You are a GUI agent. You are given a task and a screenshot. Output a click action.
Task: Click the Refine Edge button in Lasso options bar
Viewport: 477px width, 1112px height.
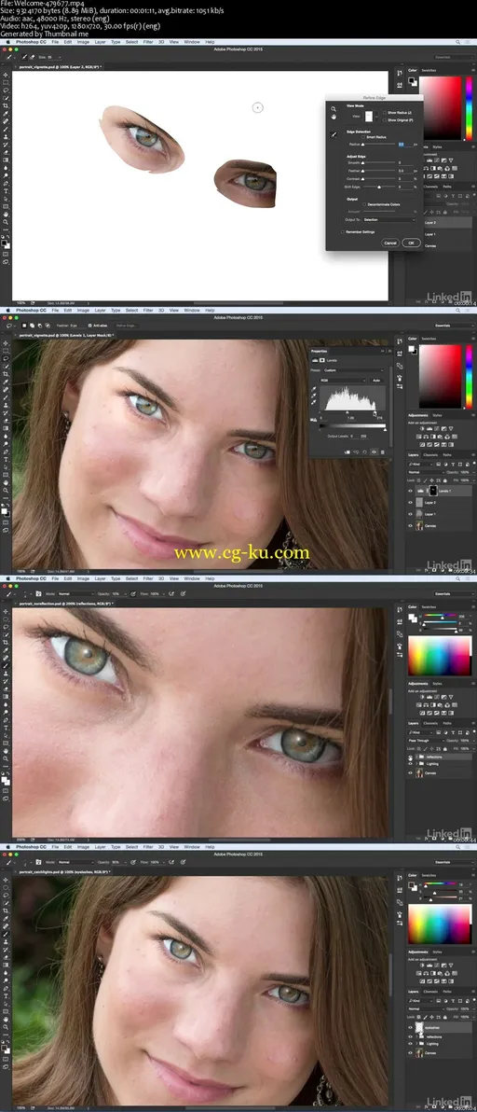(x=127, y=326)
